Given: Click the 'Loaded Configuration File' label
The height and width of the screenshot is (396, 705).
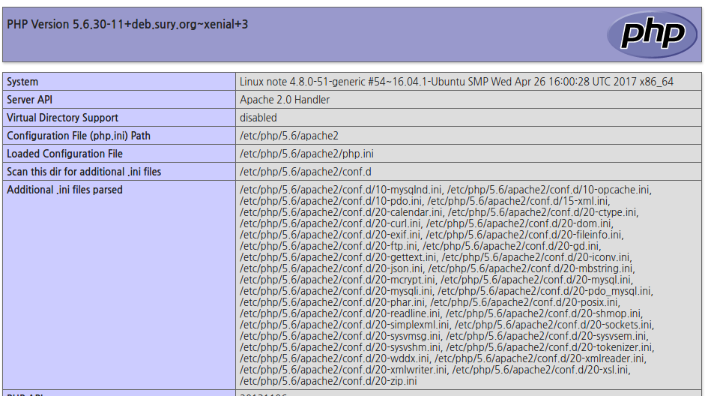Looking at the screenshot, I should click(64, 154).
